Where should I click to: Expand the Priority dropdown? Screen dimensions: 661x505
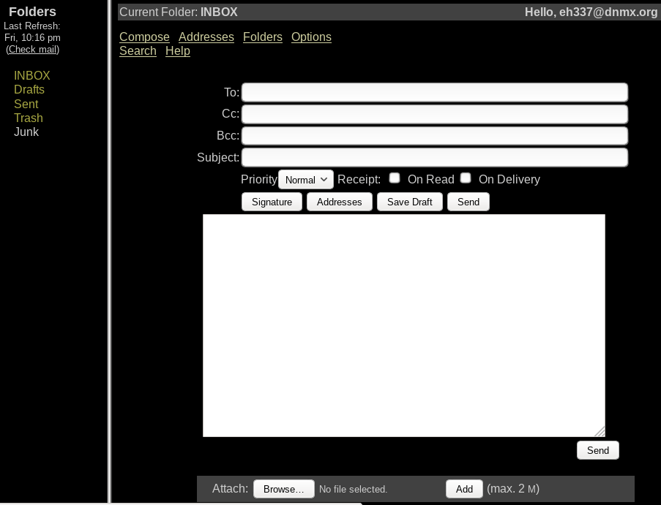coord(305,180)
